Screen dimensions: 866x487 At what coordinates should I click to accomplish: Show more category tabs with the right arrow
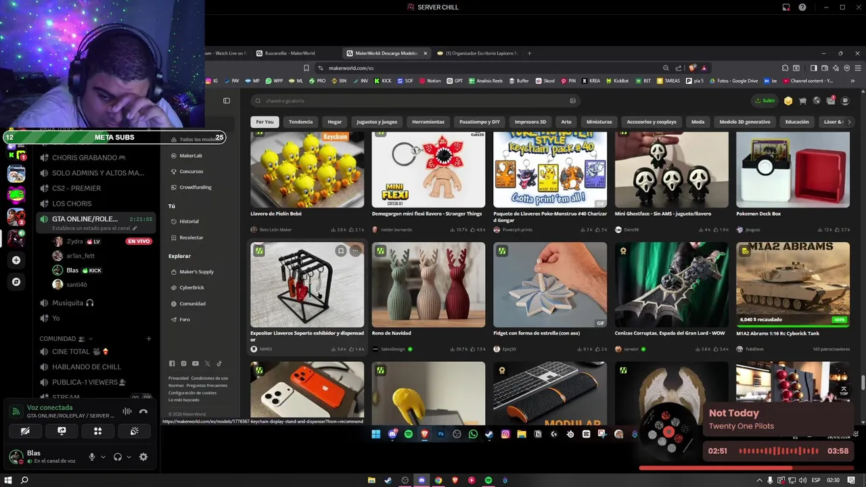(849, 122)
